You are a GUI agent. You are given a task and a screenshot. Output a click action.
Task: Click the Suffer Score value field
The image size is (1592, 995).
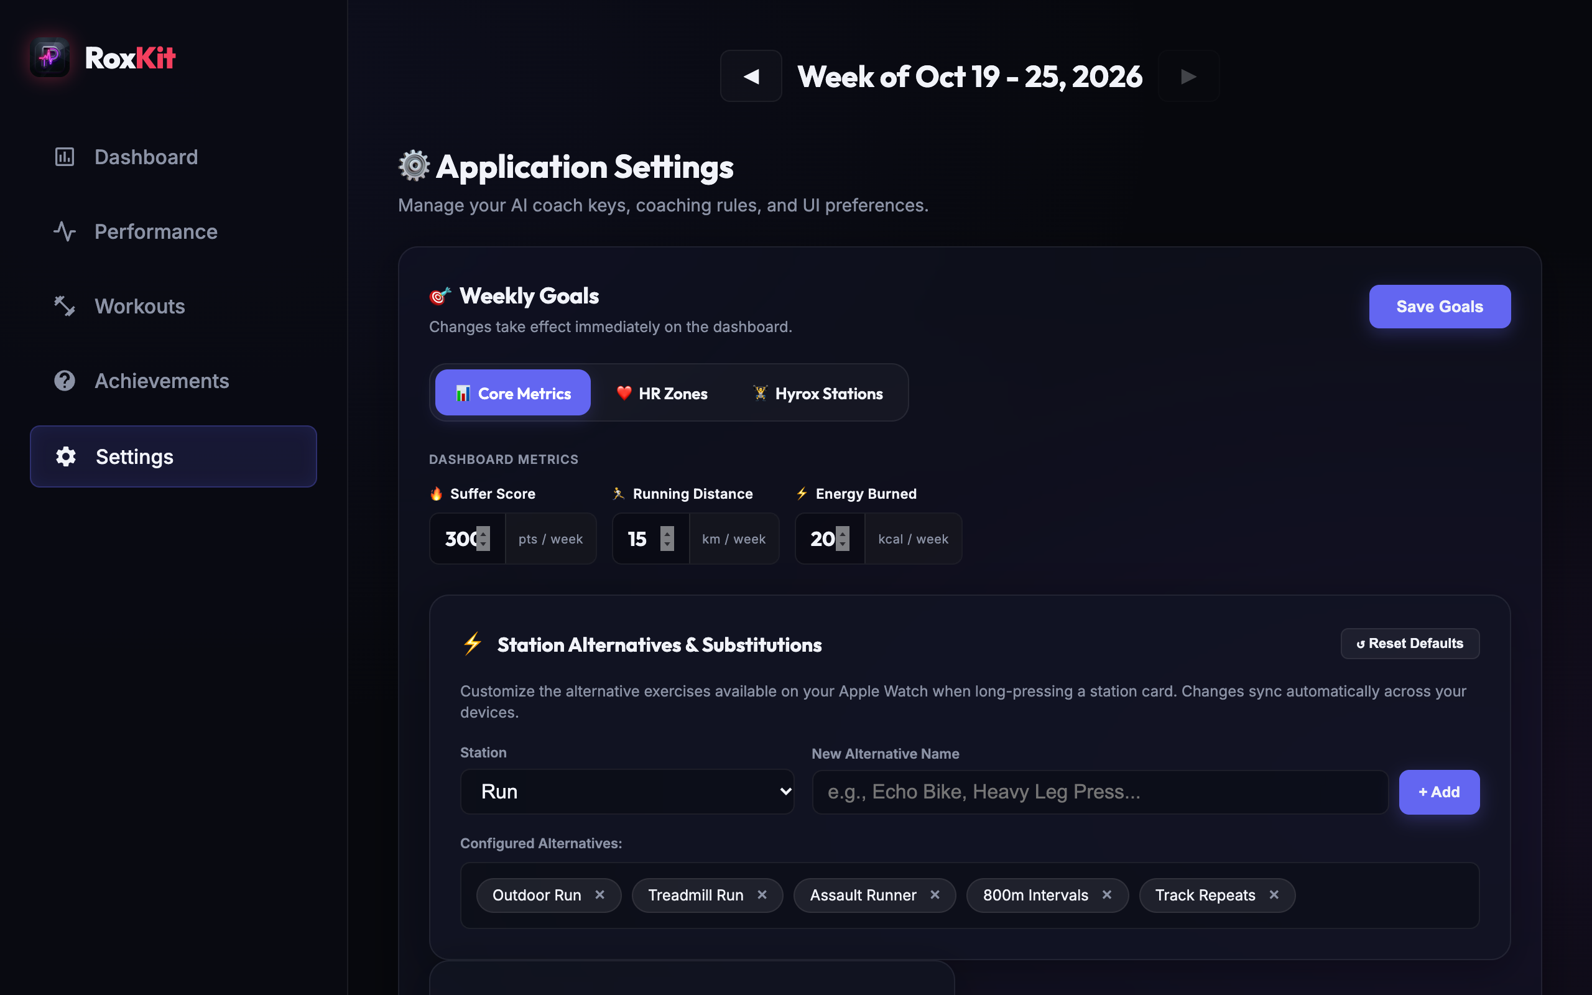tap(467, 539)
